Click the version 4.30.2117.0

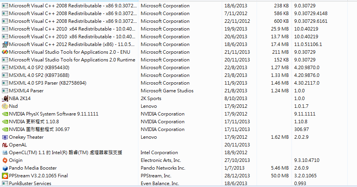(307, 83)
